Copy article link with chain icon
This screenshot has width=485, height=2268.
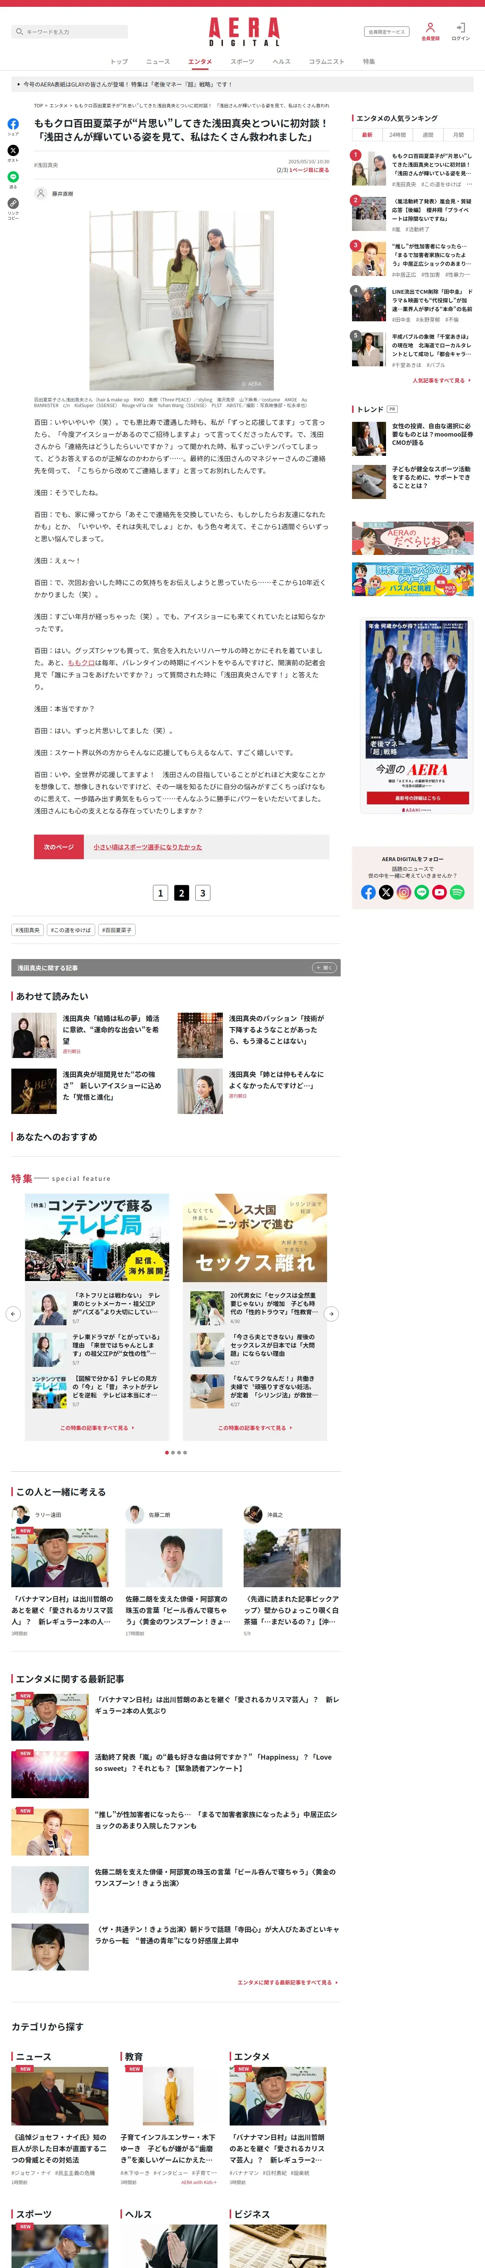pos(13,203)
